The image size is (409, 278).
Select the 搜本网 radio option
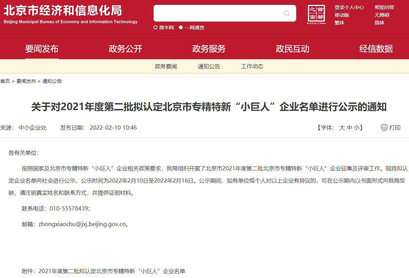point(156,28)
